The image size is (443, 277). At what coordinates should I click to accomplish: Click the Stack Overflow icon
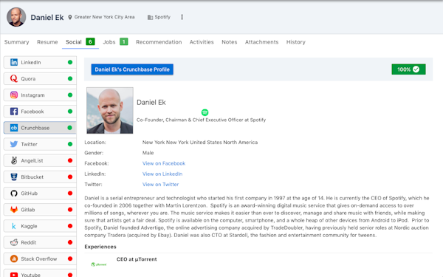(x=14, y=259)
